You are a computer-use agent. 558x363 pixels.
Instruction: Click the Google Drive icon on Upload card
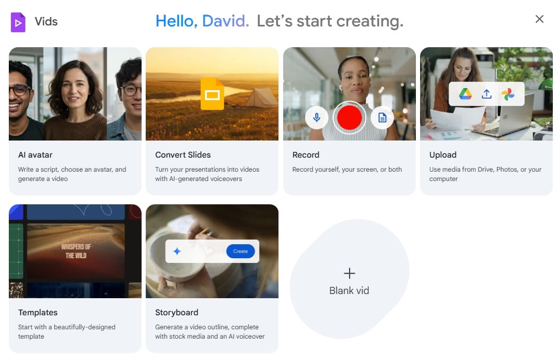tap(465, 94)
